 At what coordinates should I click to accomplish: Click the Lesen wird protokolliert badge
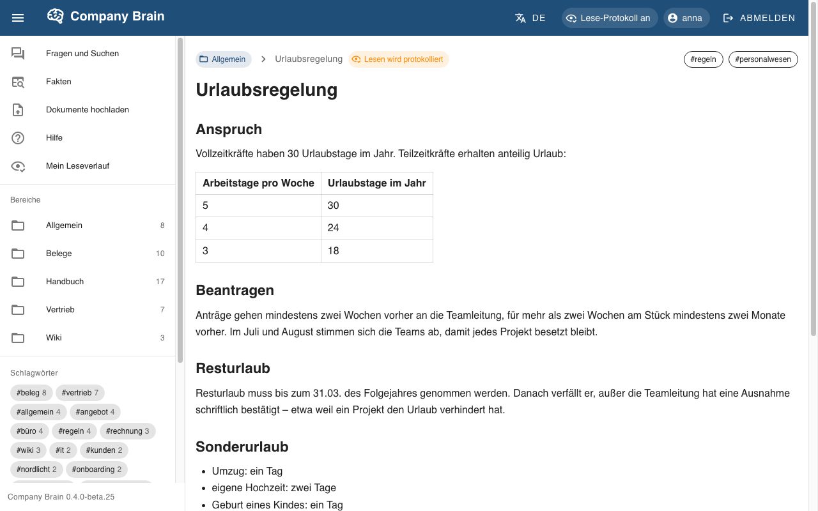(399, 59)
